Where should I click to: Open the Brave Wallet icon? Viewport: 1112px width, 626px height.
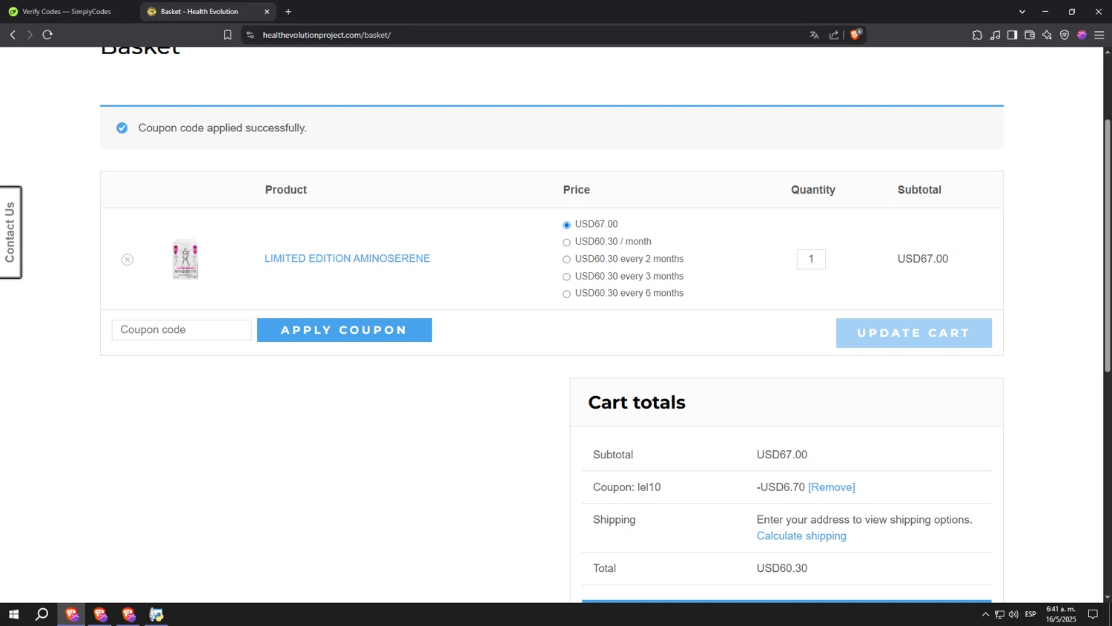click(1030, 35)
